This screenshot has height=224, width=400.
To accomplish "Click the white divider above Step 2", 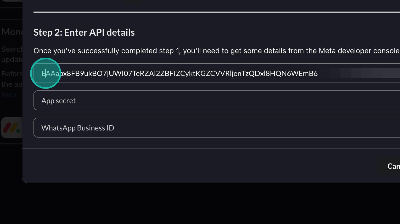I will 209,12.
